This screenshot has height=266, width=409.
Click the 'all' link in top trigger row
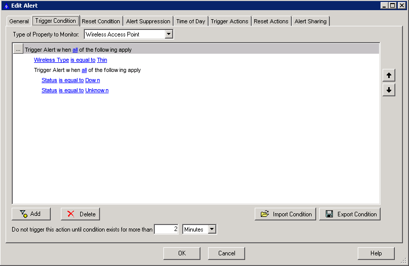[x=75, y=50]
